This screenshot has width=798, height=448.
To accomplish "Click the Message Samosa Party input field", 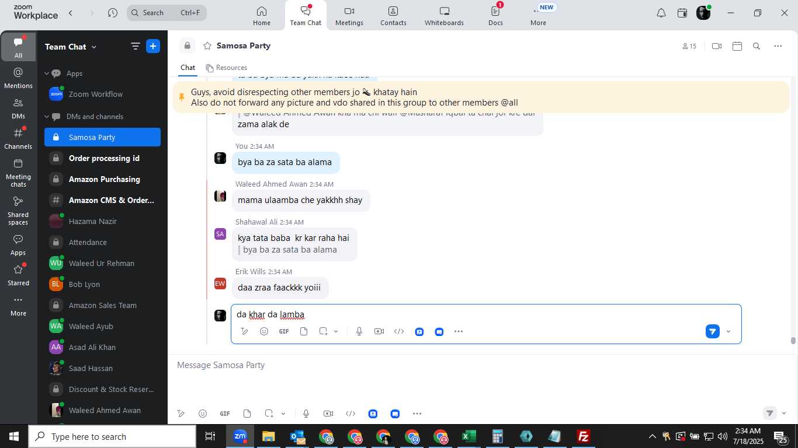I will [481, 365].
